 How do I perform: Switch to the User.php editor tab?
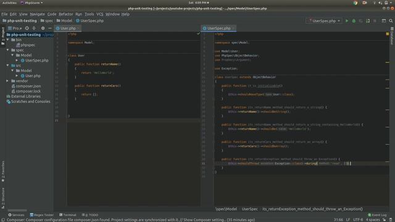click(x=68, y=28)
